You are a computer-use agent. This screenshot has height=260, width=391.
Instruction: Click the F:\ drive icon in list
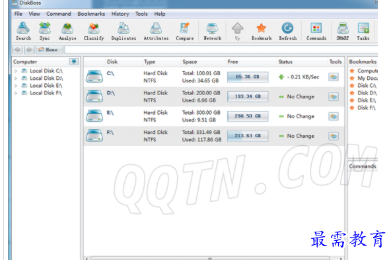pyautogui.click(x=94, y=135)
